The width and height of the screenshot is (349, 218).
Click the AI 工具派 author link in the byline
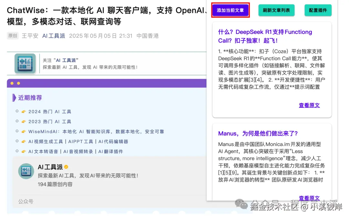point(54,36)
